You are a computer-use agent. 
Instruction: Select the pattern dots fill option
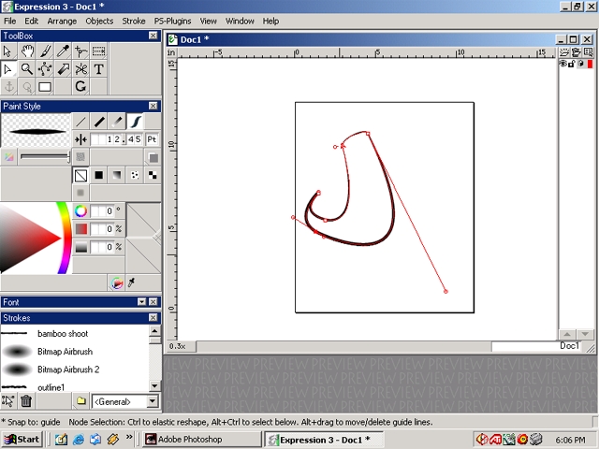coord(135,175)
